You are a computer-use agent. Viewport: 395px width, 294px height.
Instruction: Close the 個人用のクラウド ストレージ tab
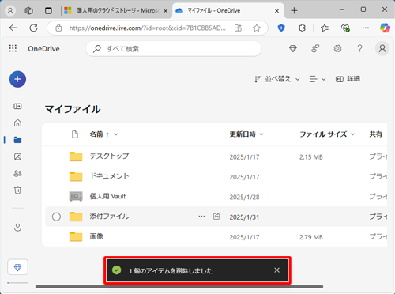[x=165, y=11]
